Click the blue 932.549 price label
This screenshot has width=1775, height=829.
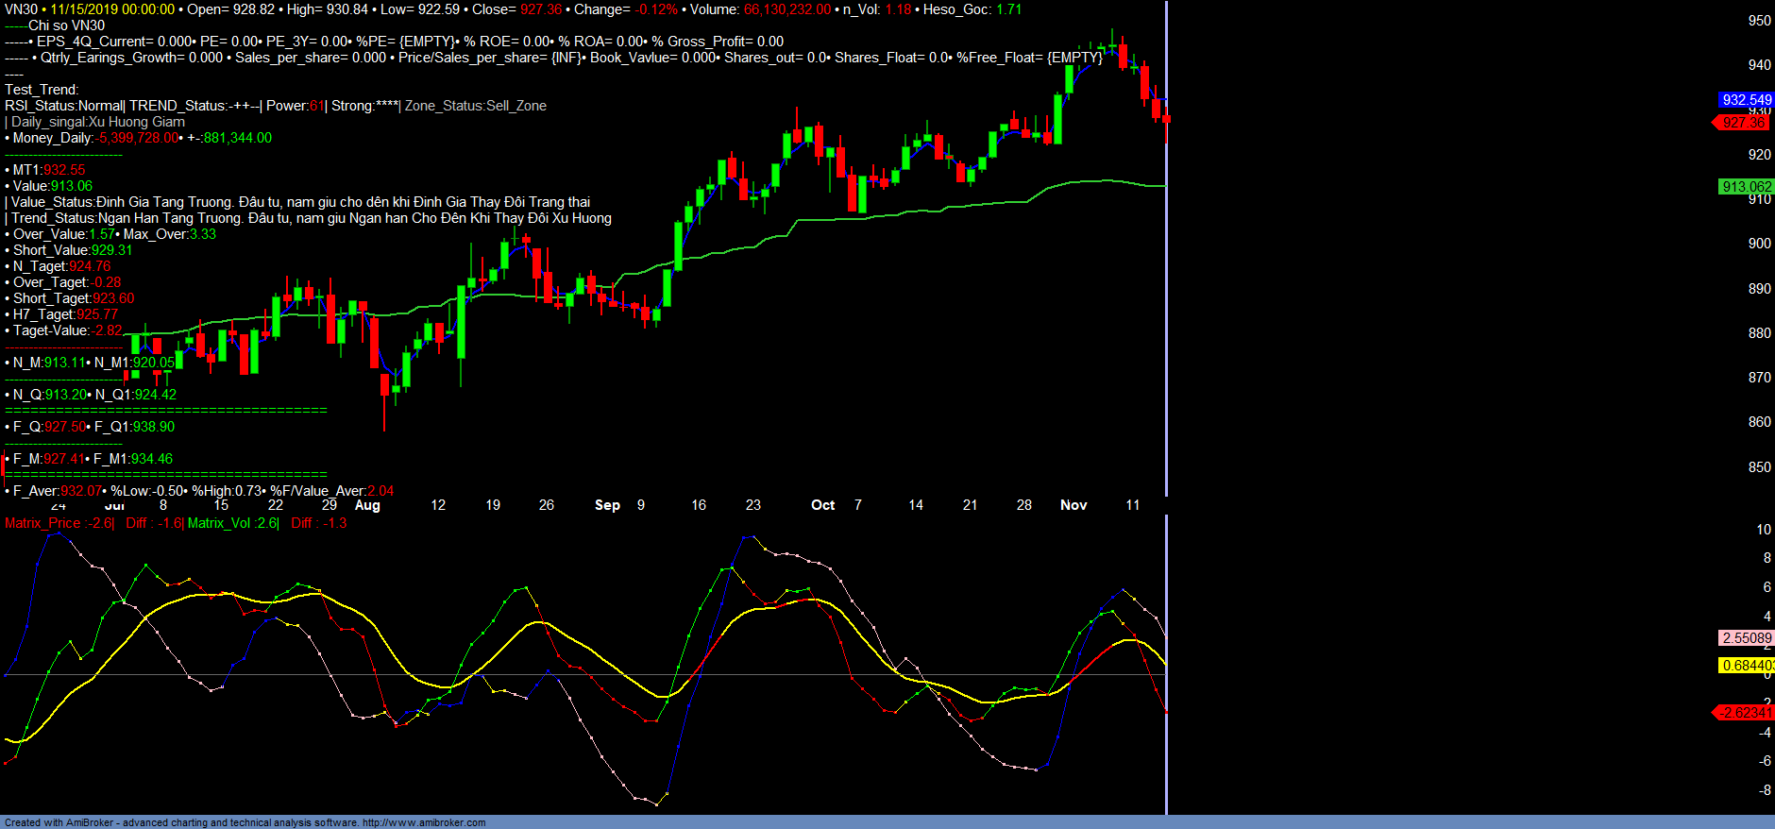point(1746,100)
